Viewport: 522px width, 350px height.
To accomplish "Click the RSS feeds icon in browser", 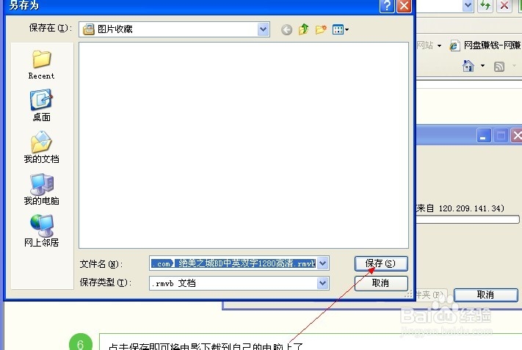I will tap(499, 67).
